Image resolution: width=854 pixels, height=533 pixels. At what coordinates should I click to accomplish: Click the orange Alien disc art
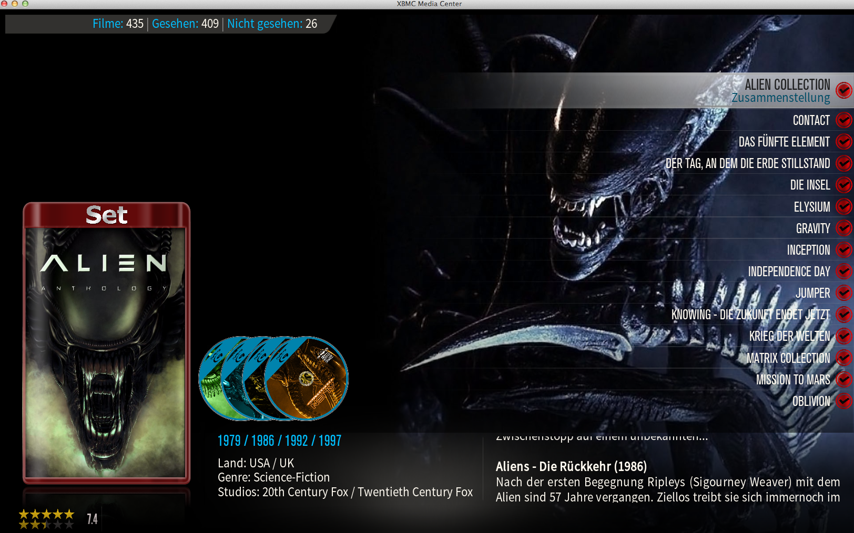[307, 379]
